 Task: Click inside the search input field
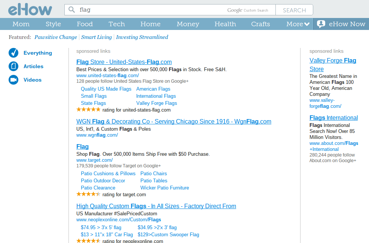[x=150, y=9]
